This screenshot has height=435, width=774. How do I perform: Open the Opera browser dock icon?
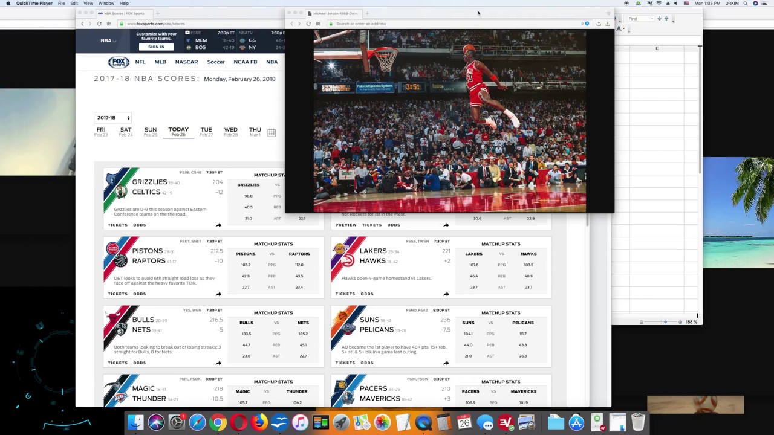pos(238,422)
